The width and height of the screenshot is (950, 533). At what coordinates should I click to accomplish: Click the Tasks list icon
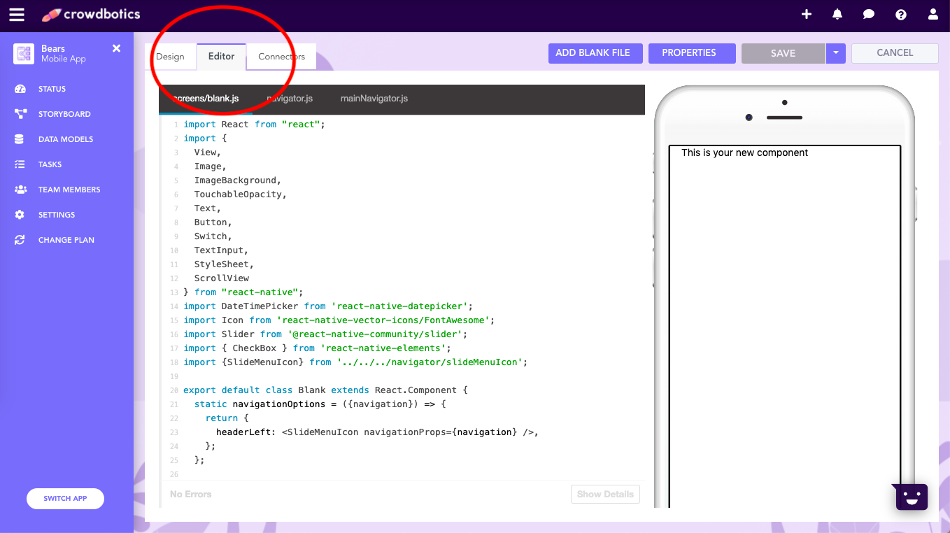pos(20,164)
